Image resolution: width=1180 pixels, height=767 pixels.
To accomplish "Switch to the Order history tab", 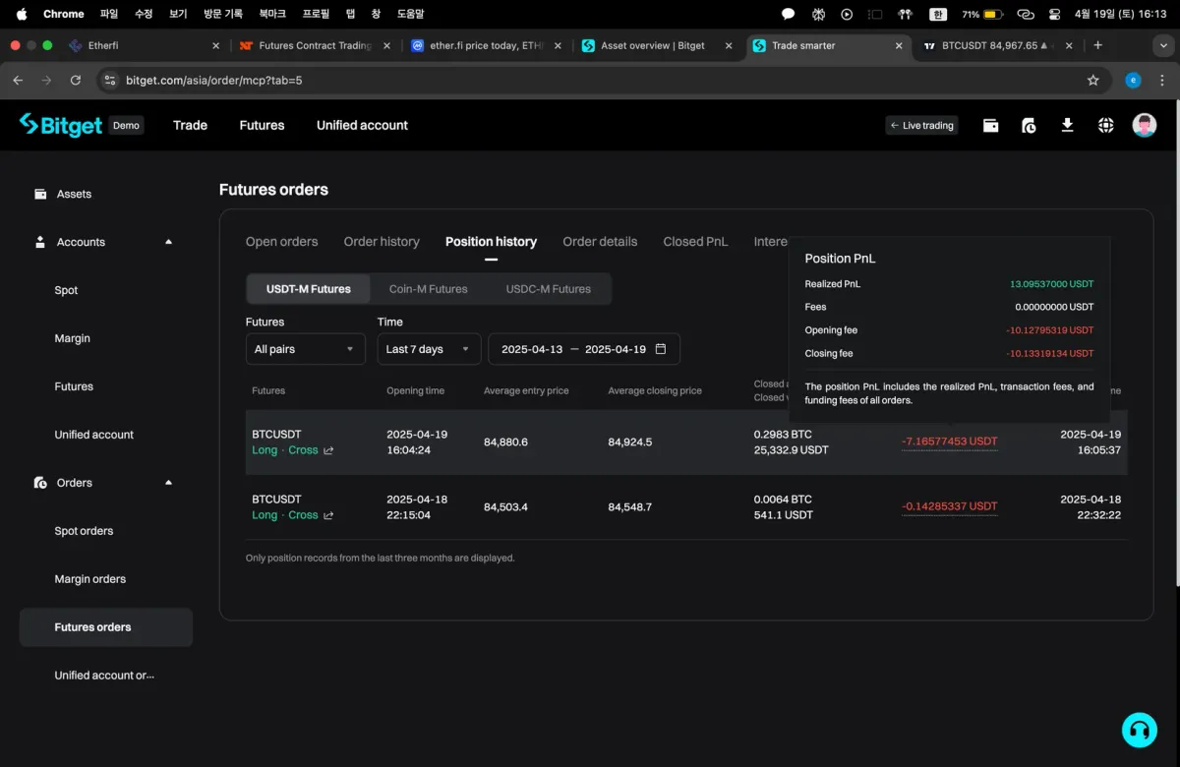I will (x=382, y=242).
